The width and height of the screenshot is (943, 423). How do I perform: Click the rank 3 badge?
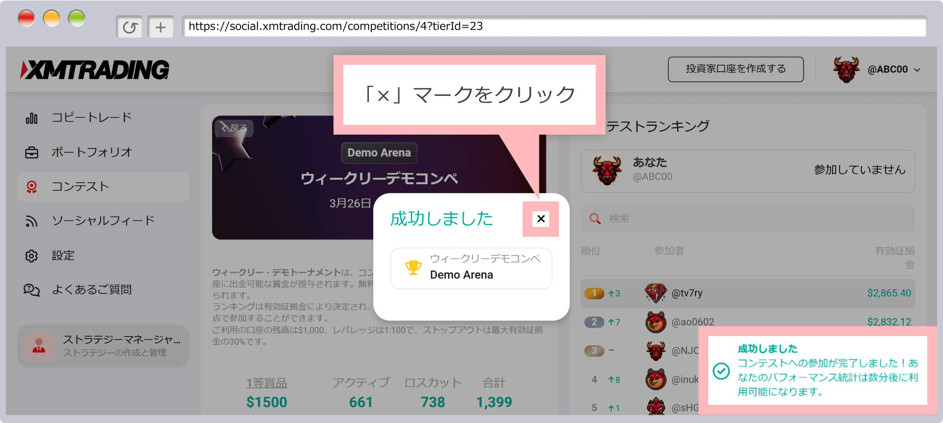coord(594,351)
